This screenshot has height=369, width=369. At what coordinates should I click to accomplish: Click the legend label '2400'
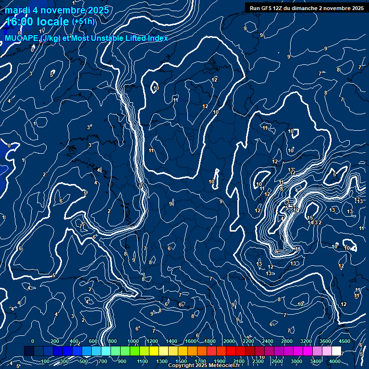click(268, 341)
